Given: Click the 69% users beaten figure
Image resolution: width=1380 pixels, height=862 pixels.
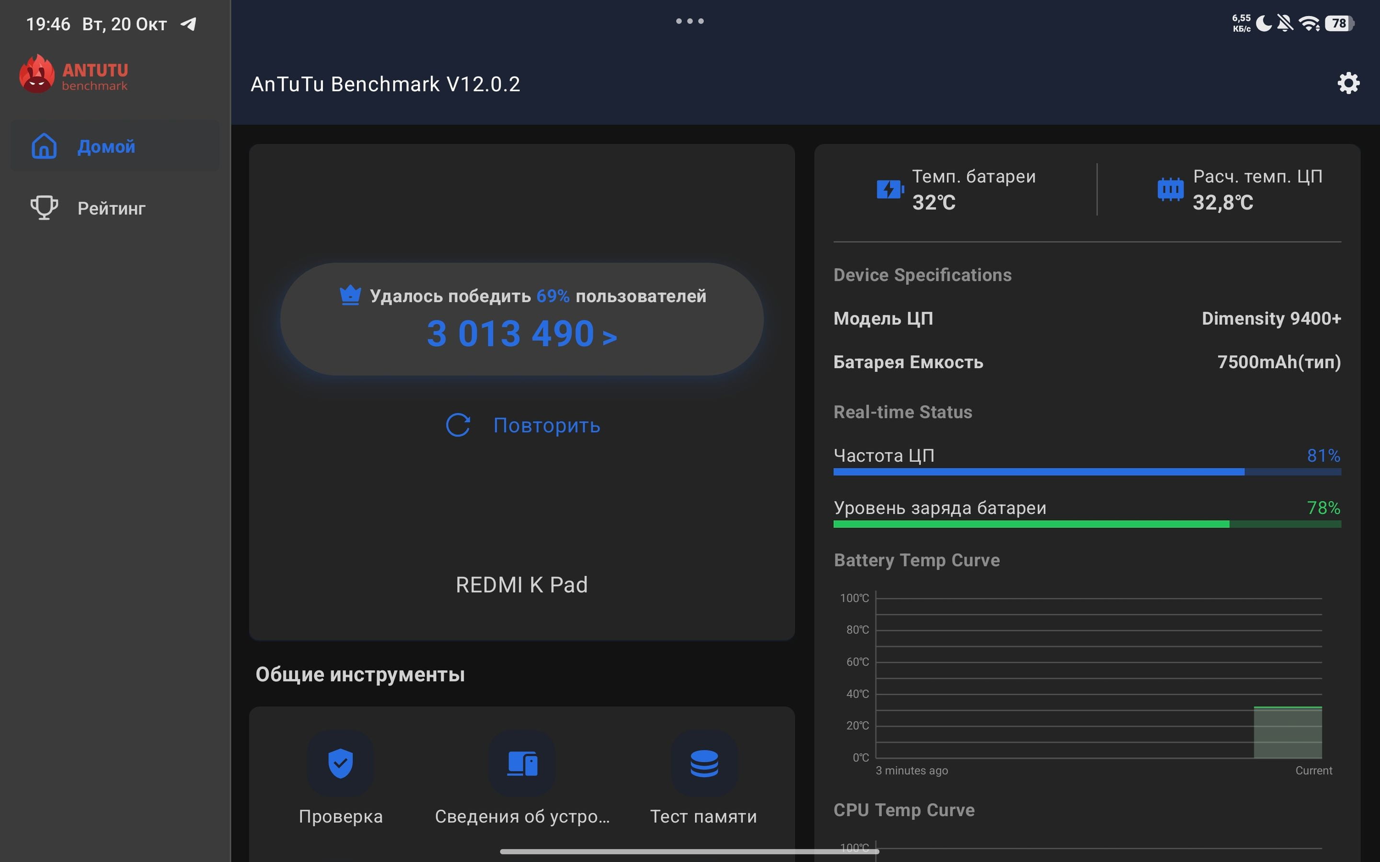Looking at the screenshot, I should tap(552, 296).
